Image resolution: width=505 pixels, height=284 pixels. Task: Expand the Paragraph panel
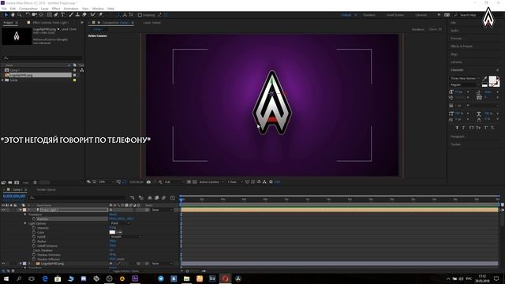458,136
